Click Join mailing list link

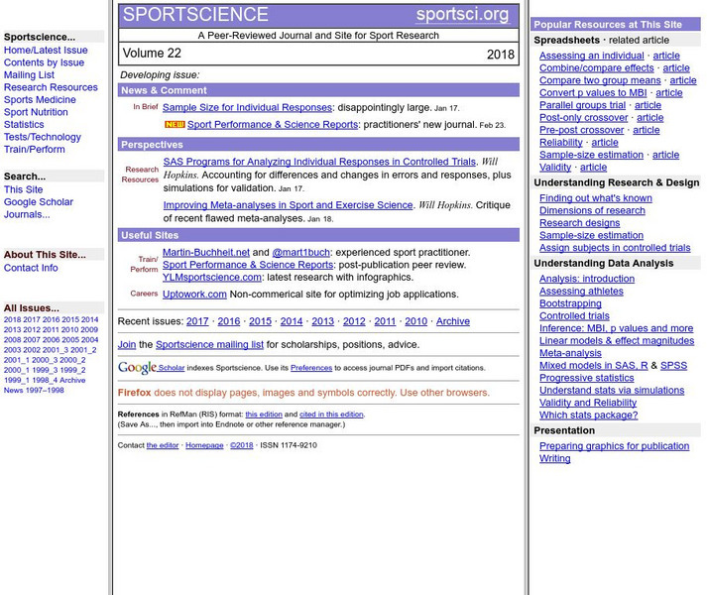(127, 345)
